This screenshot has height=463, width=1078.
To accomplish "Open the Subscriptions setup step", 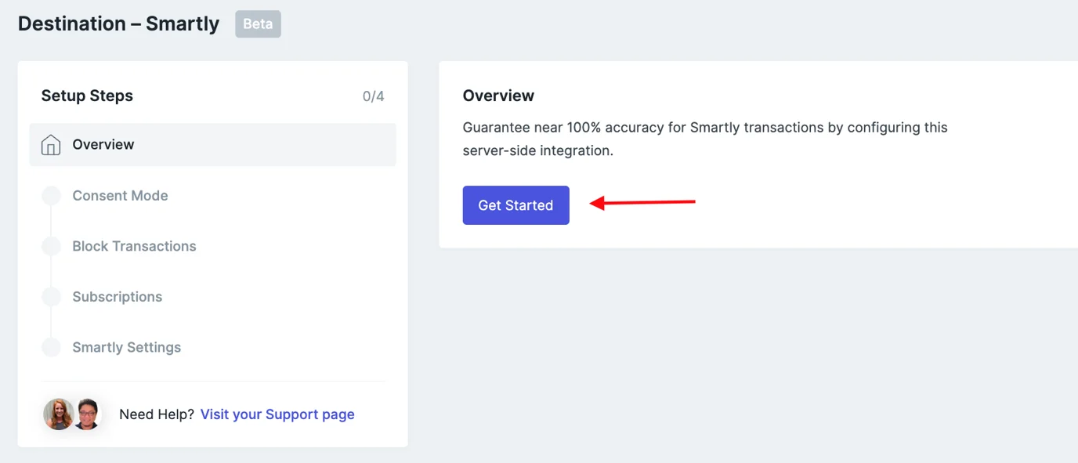I will (x=118, y=297).
